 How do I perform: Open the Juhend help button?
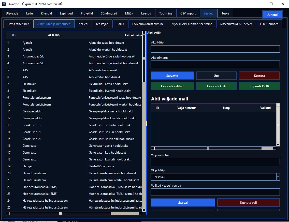(x=272, y=14)
